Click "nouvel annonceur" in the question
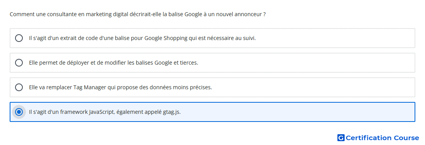This screenshot has height=145, width=425. pos(241,14)
